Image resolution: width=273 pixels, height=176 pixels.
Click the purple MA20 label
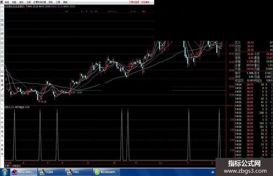(57, 6)
